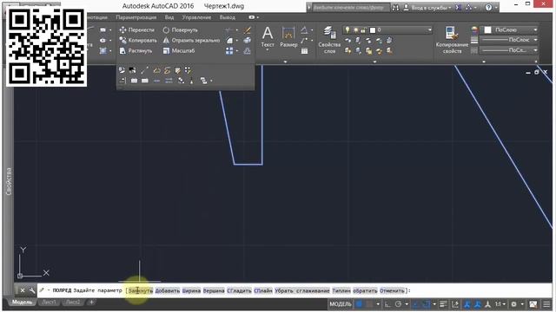Click the Erase tool icon
556x312 pixels.
pos(247,30)
